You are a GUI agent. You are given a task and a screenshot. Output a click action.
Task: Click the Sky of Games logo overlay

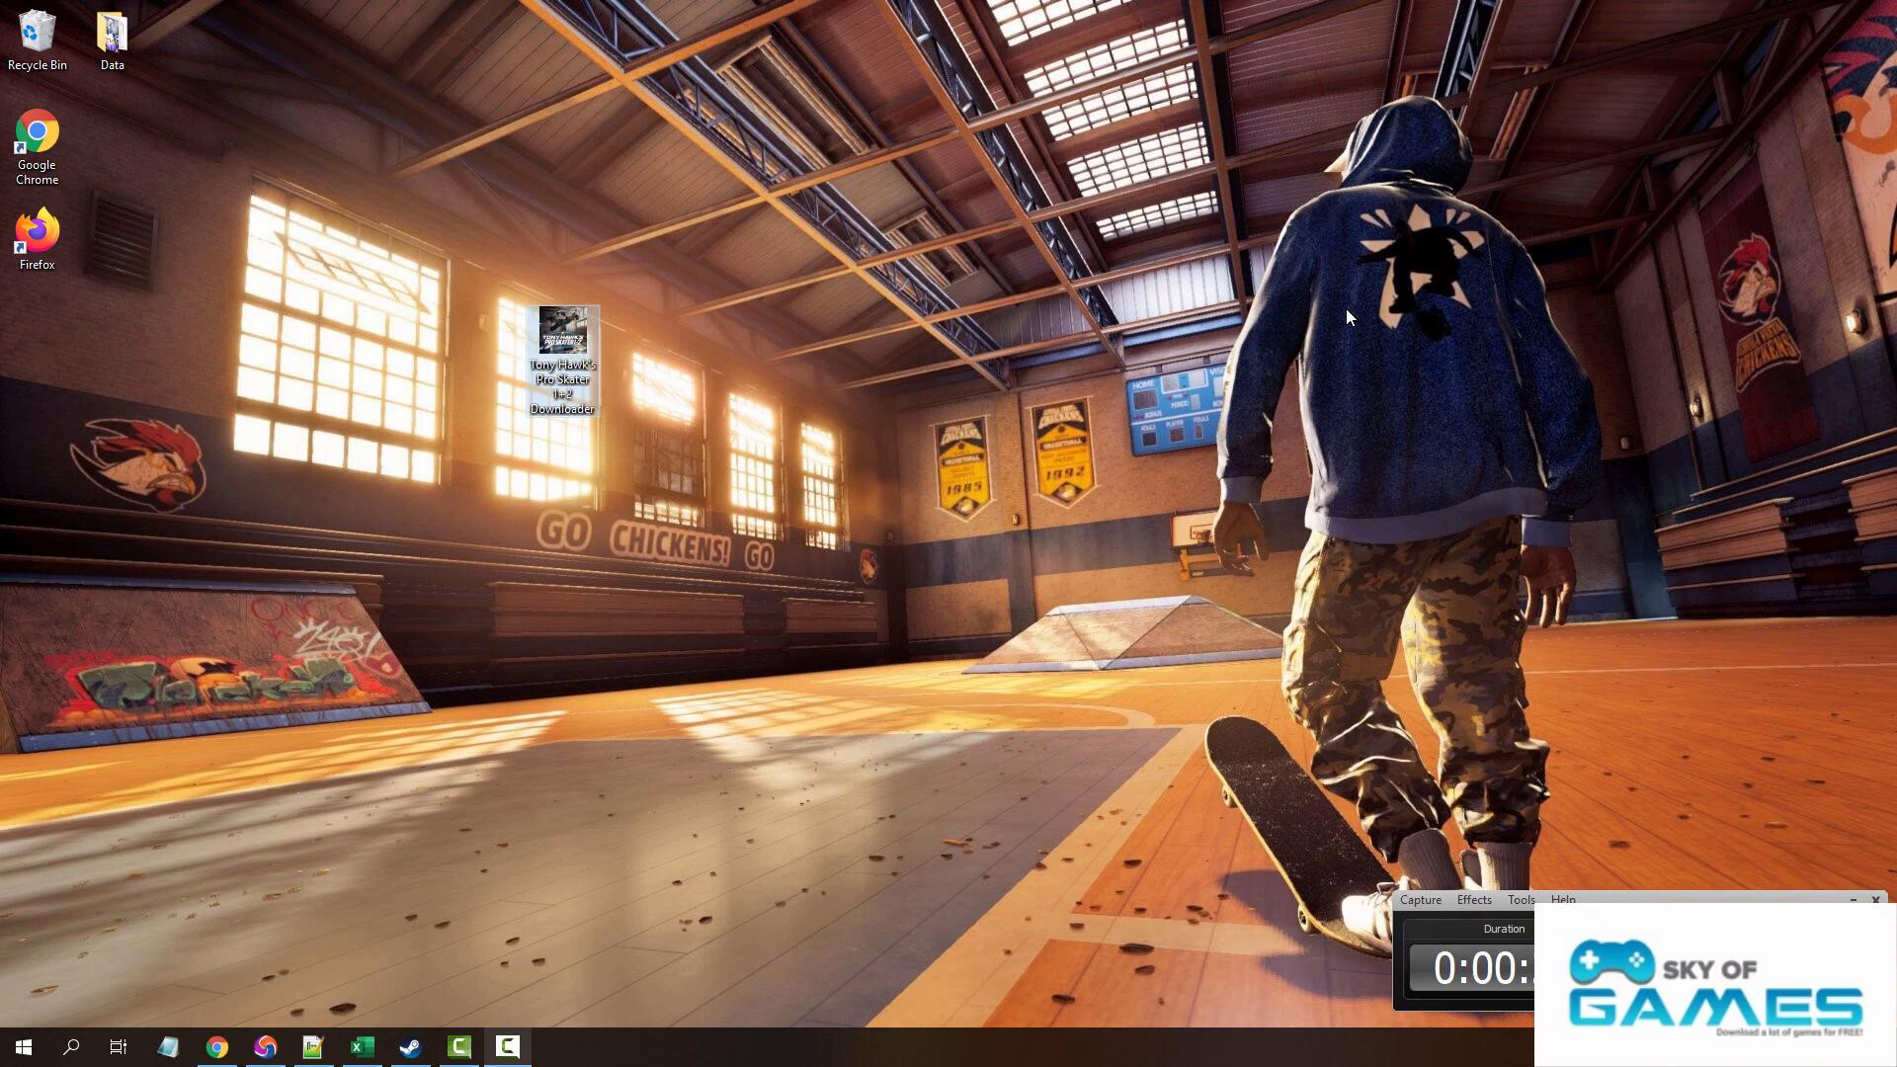[1715, 986]
